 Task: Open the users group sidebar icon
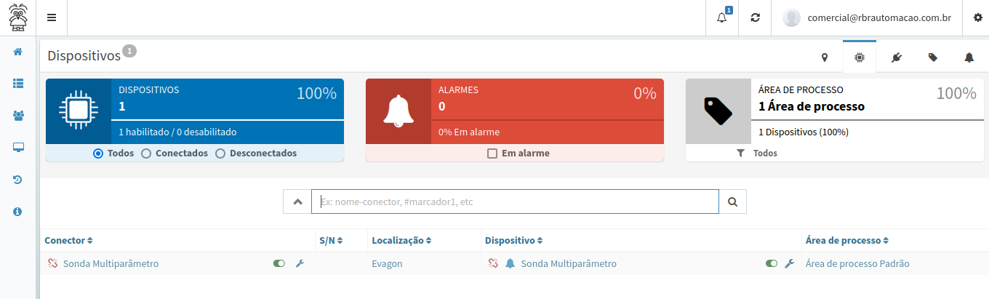coord(18,116)
